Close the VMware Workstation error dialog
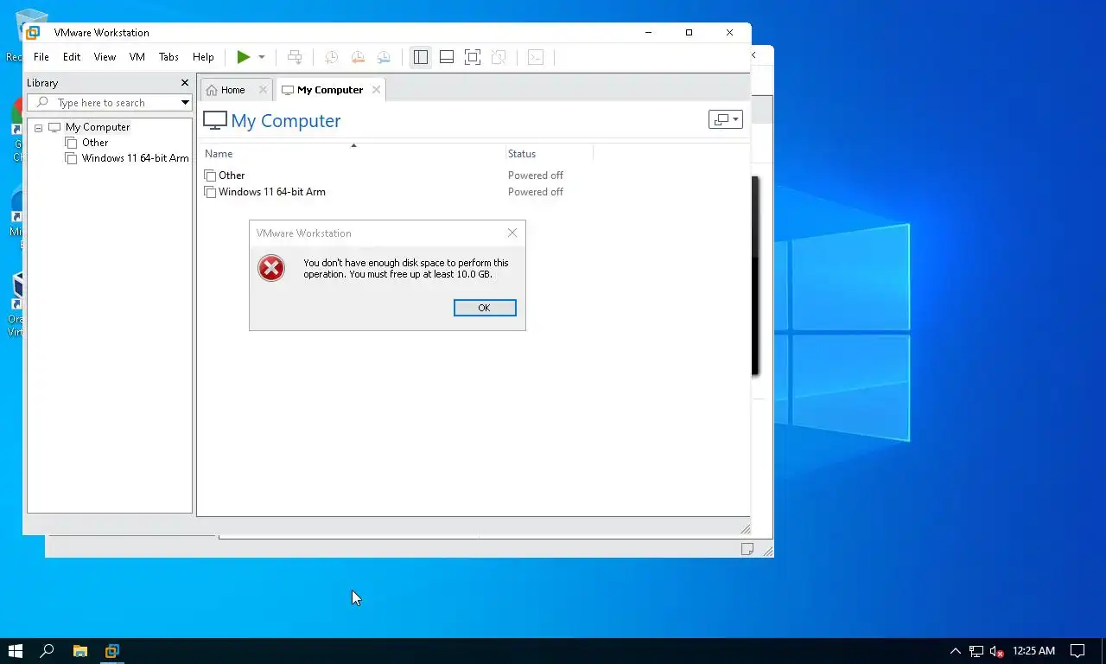This screenshot has width=1106, height=664. coord(512,233)
